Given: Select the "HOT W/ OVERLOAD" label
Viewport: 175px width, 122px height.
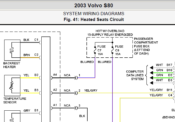Looking at the screenshot, I should 110,31.
